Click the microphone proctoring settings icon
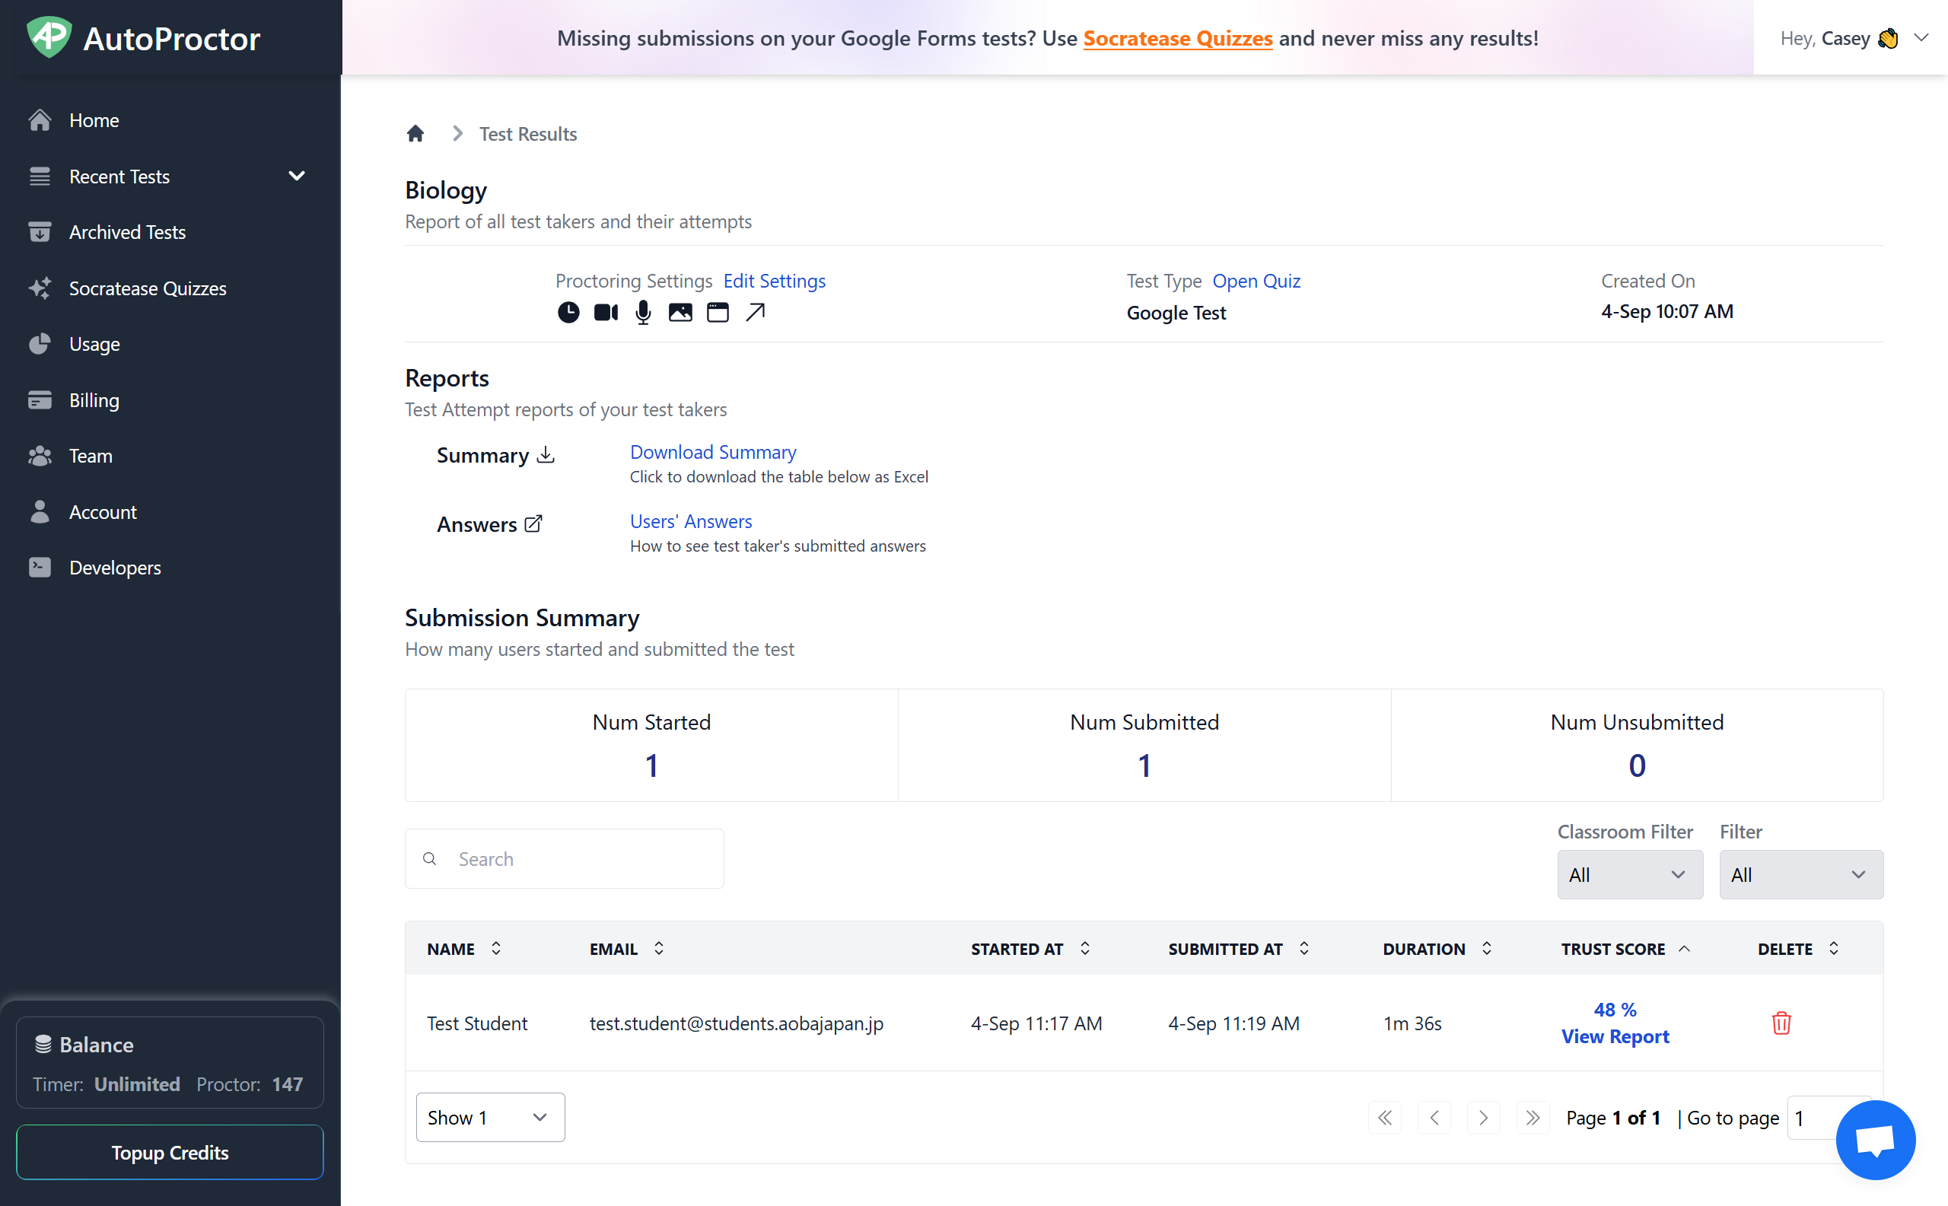This screenshot has height=1206, width=1948. [643, 313]
